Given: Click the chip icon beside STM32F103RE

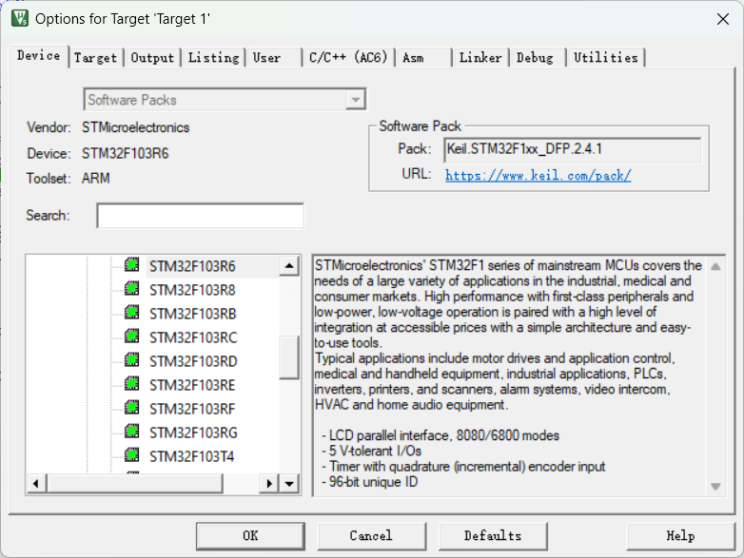Looking at the screenshot, I should click(131, 384).
